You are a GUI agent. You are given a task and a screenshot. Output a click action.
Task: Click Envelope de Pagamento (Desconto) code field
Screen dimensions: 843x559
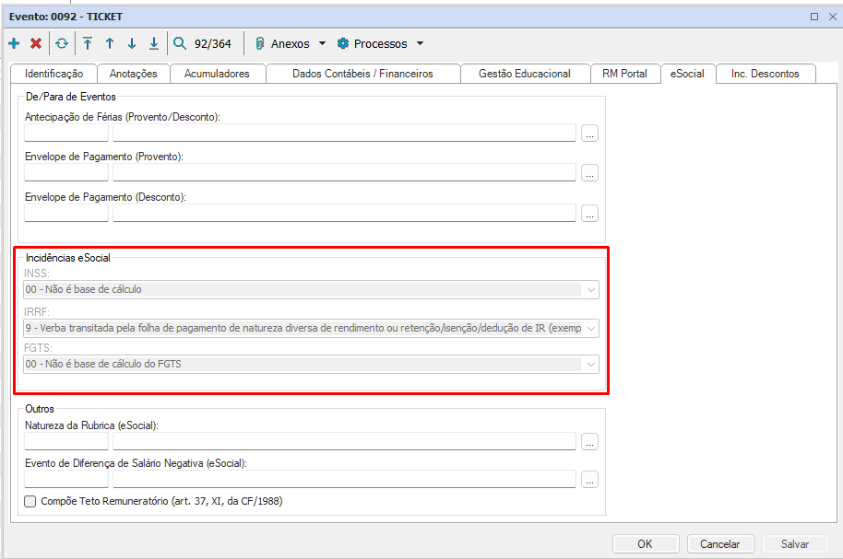point(66,213)
